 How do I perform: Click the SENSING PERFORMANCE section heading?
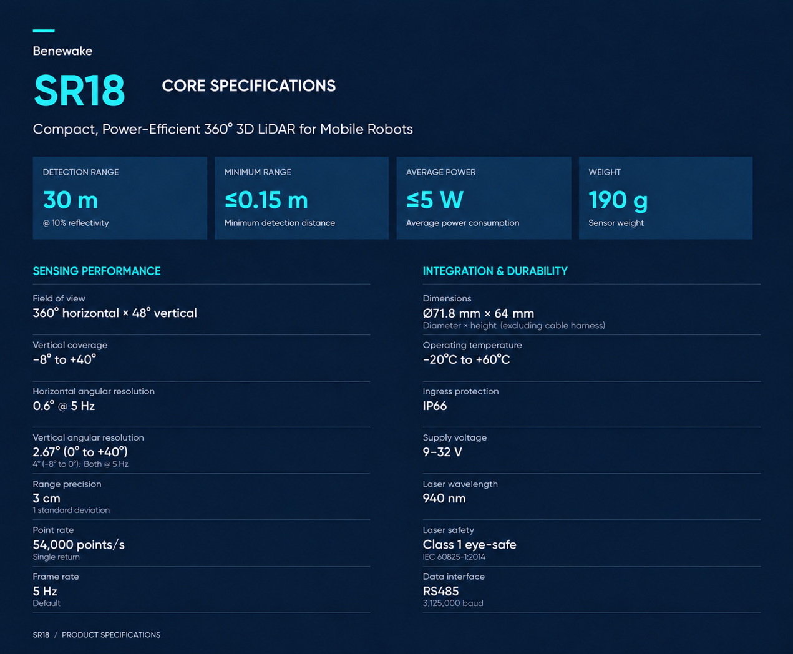coord(97,271)
